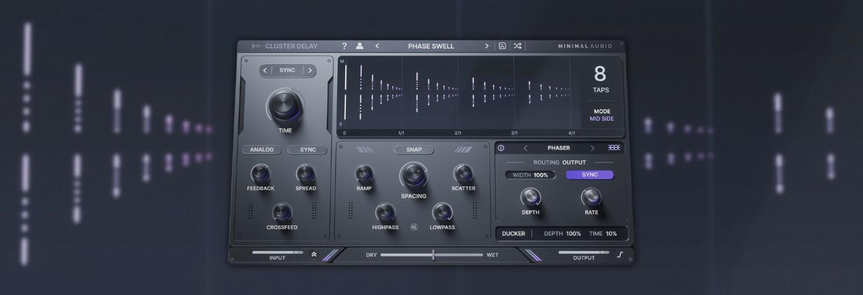Click the Ducker Time 10% value

pyautogui.click(x=611, y=234)
